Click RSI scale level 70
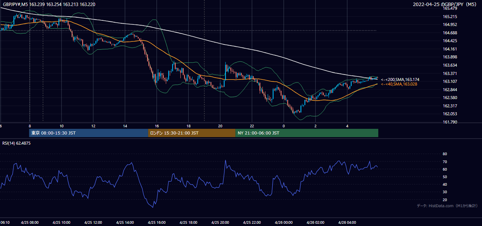Viewport: 482px width, 226px height. tap(445, 162)
